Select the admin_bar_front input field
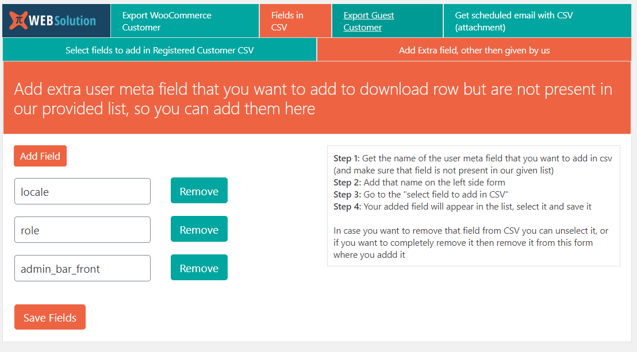This screenshot has width=637, height=352. 82,269
